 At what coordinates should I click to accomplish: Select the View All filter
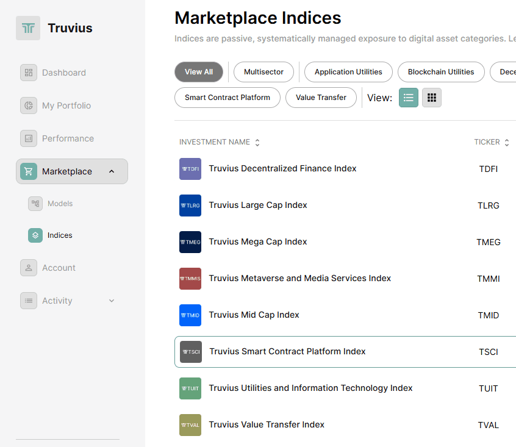[x=199, y=72]
